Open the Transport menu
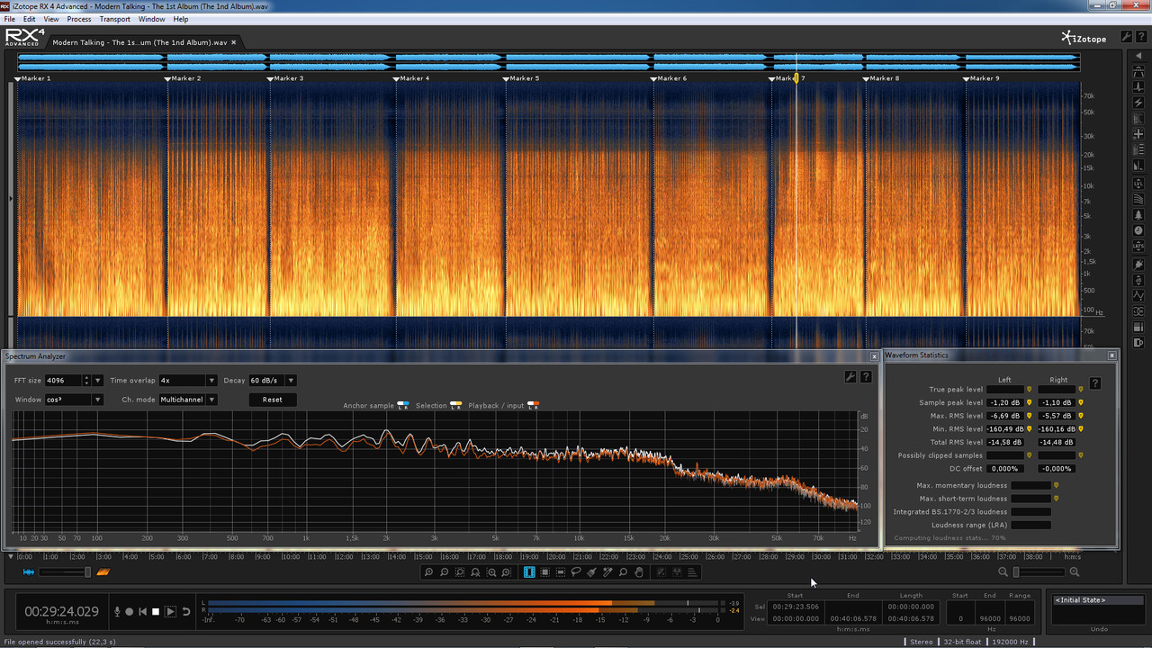The width and height of the screenshot is (1152, 648). point(114,19)
